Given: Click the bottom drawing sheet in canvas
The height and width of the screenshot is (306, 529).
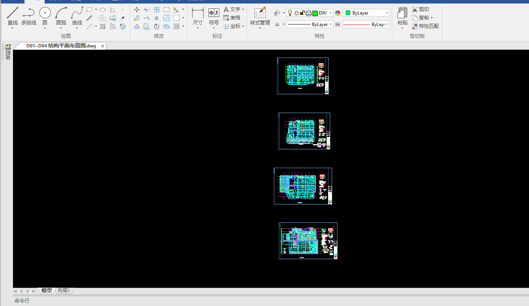Looking at the screenshot, I should (x=308, y=241).
